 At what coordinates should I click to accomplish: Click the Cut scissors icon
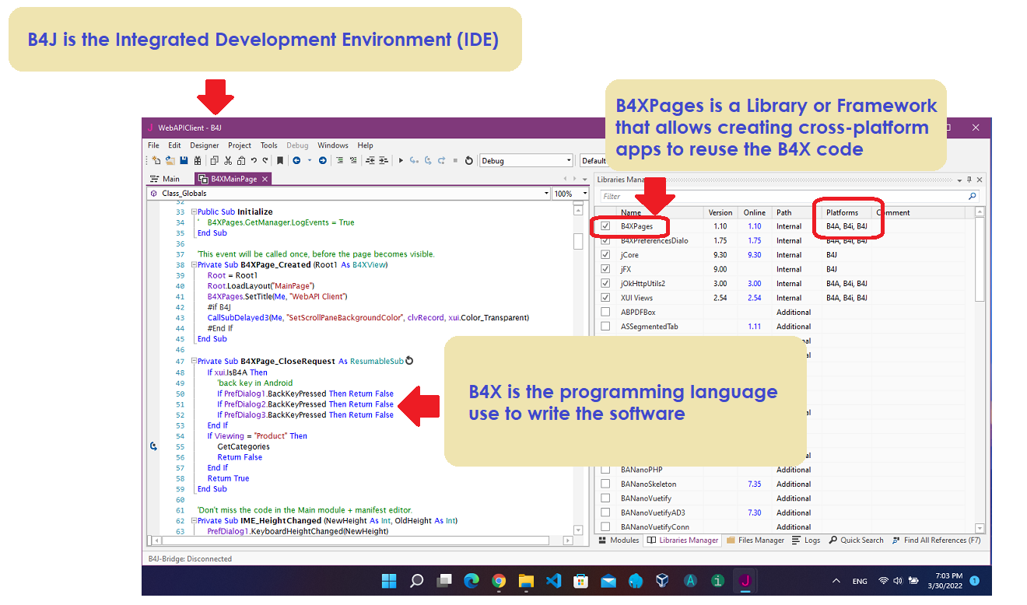[x=228, y=161]
